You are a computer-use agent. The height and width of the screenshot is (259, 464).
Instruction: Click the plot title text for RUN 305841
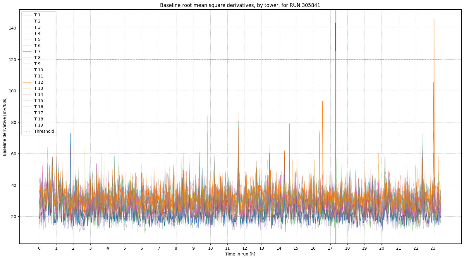240,5
